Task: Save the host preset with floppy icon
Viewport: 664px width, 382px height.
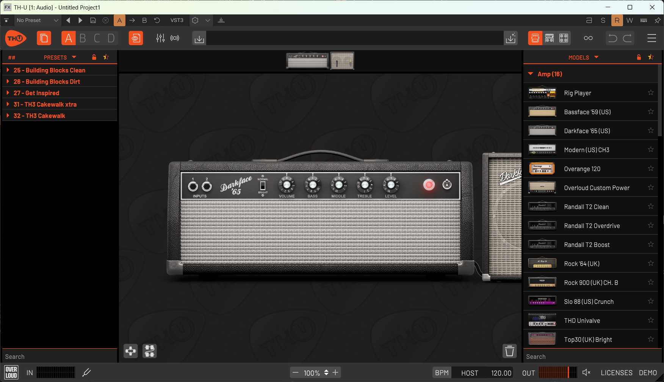Action: [x=93, y=20]
